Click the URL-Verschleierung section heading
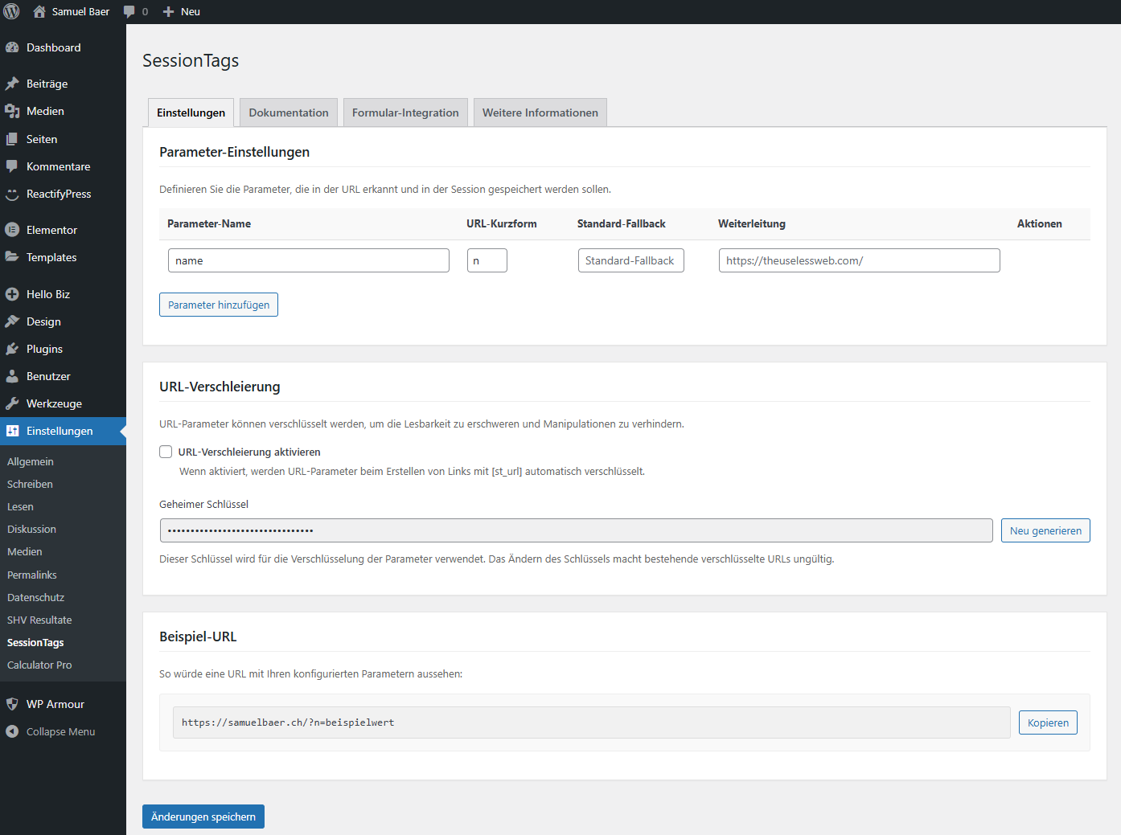The height and width of the screenshot is (835, 1121). tap(220, 387)
